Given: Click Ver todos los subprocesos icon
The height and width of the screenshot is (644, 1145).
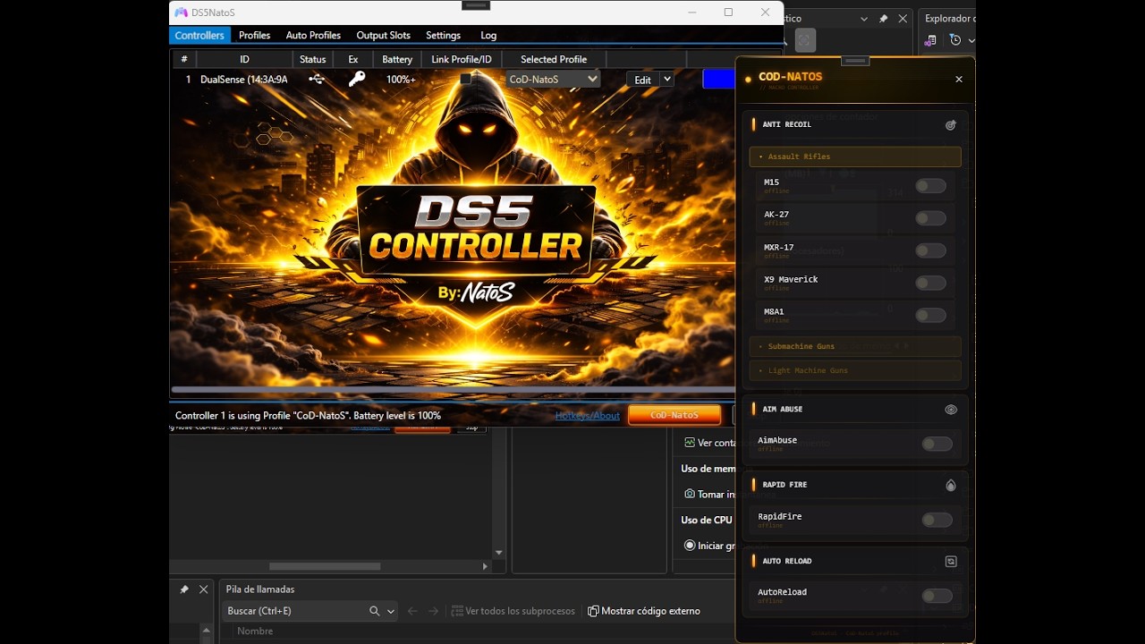Looking at the screenshot, I should (457, 611).
